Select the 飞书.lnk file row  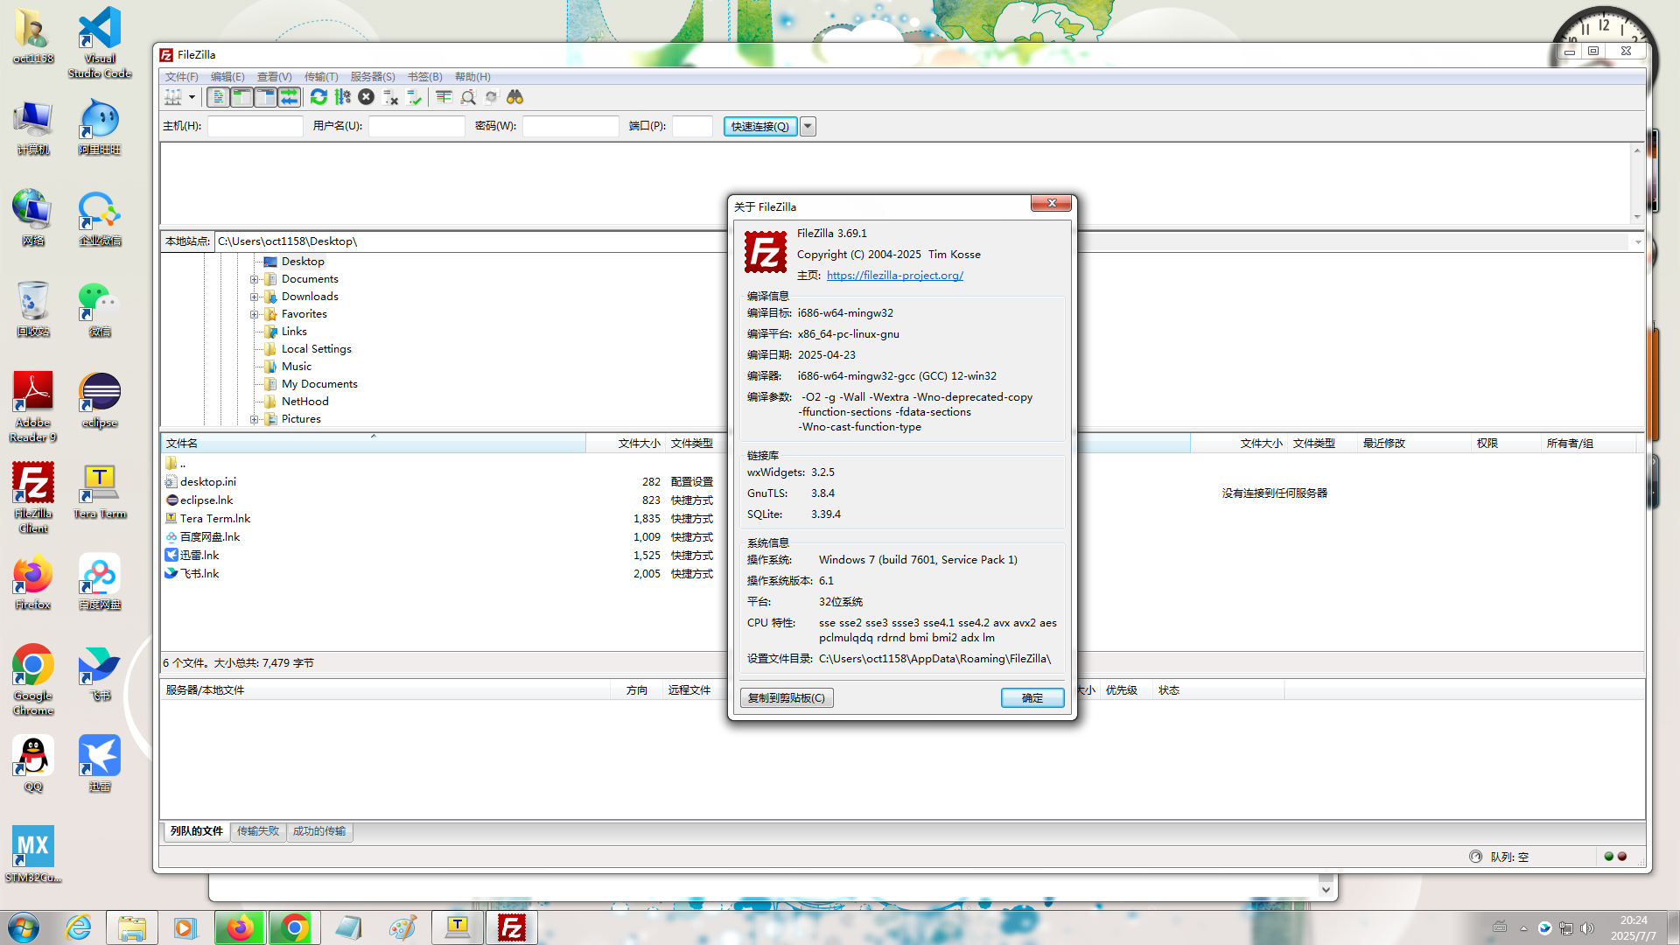(x=440, y=574)
